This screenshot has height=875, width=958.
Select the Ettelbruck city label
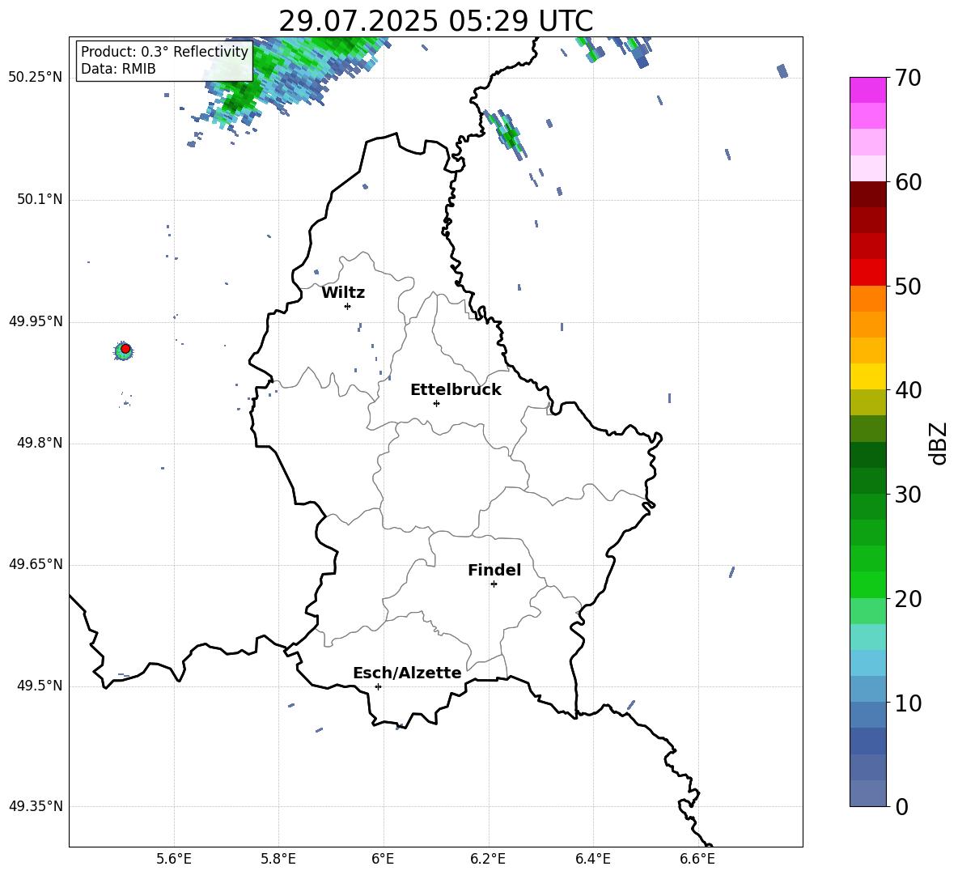(456, 390)
